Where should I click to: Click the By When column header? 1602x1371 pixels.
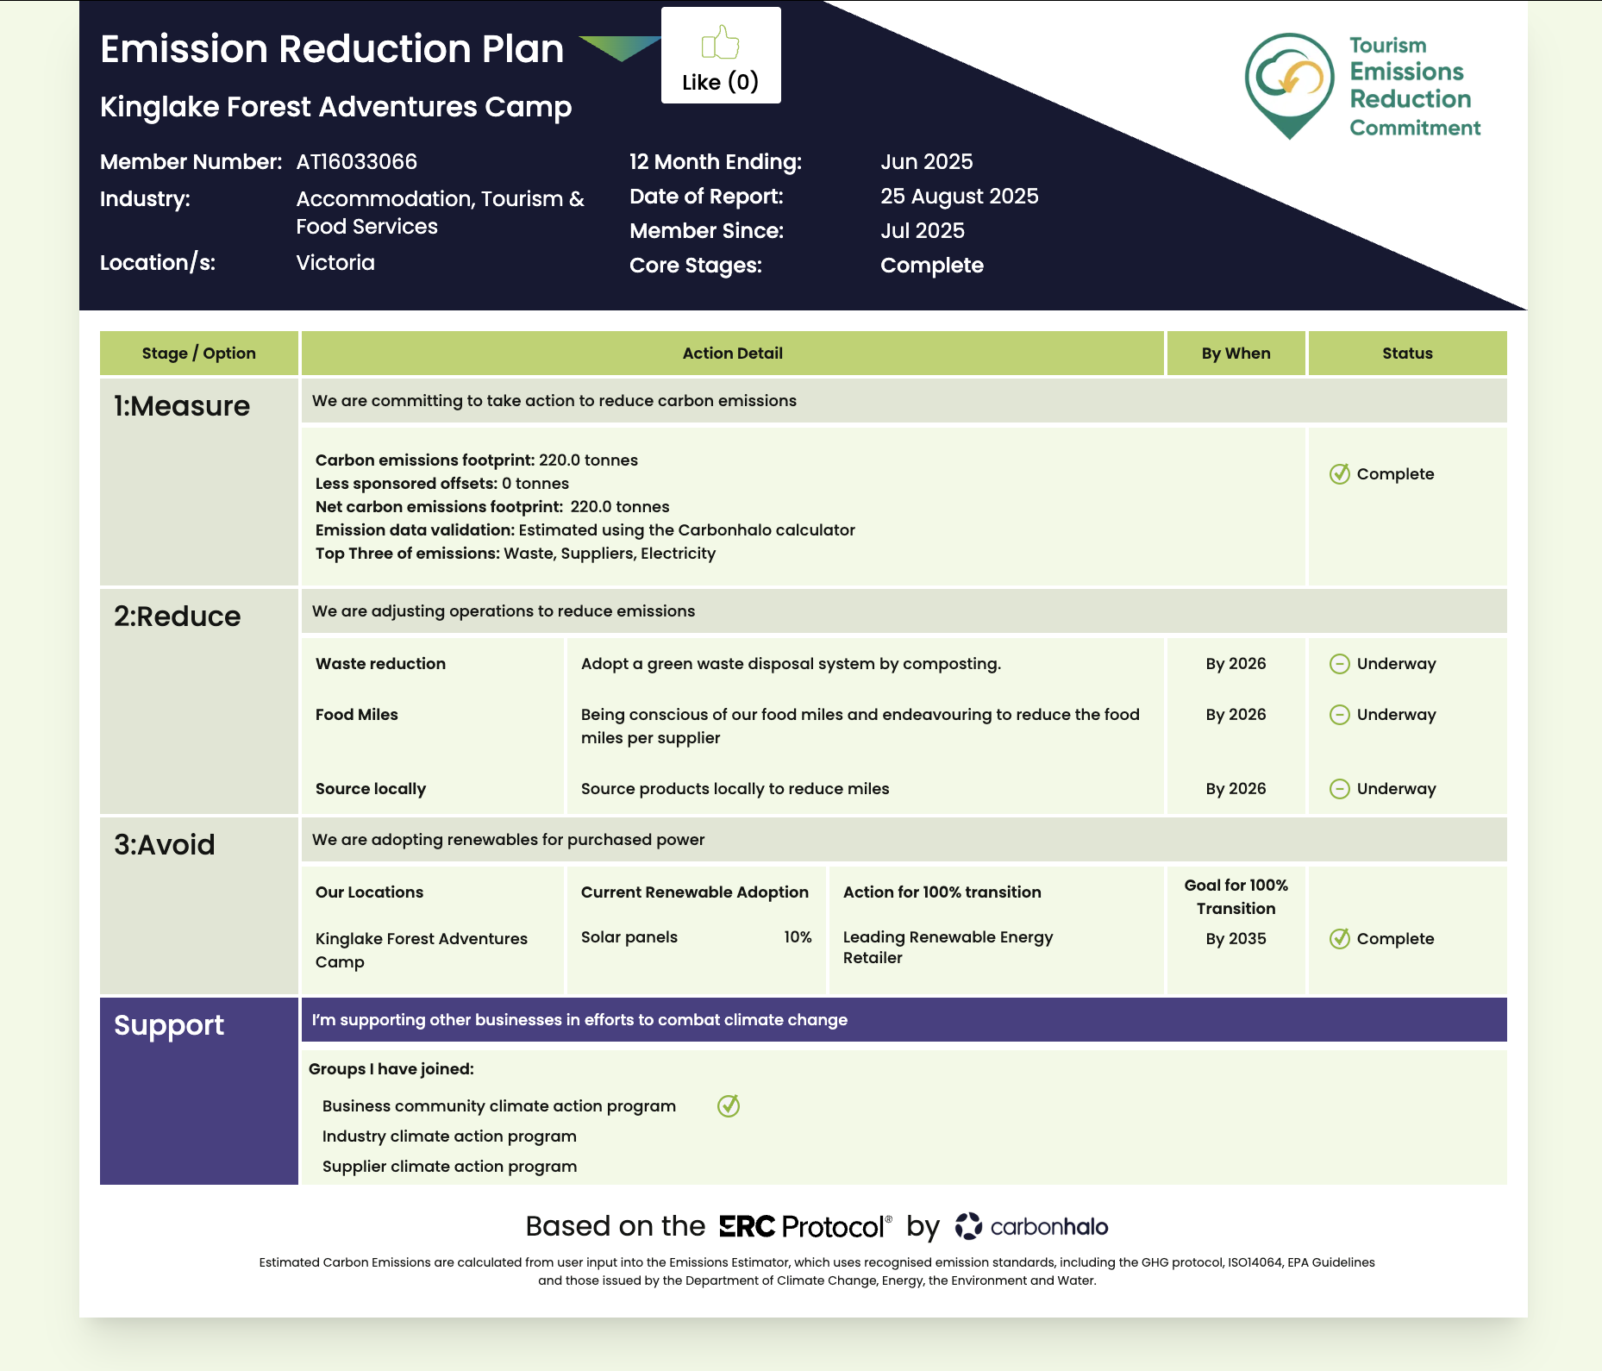(1236, 354)
